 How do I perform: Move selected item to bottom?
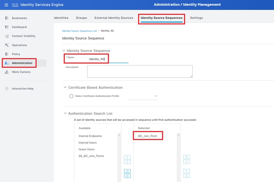click(186, 176)
